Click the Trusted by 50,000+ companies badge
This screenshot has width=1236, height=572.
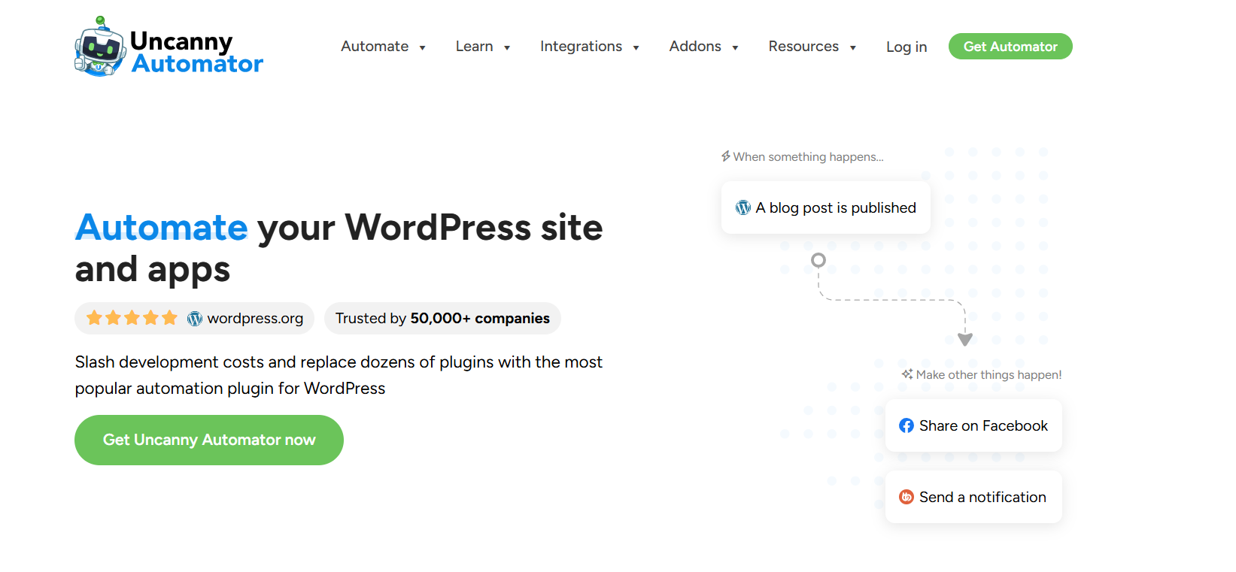click(x=442, y=319)
